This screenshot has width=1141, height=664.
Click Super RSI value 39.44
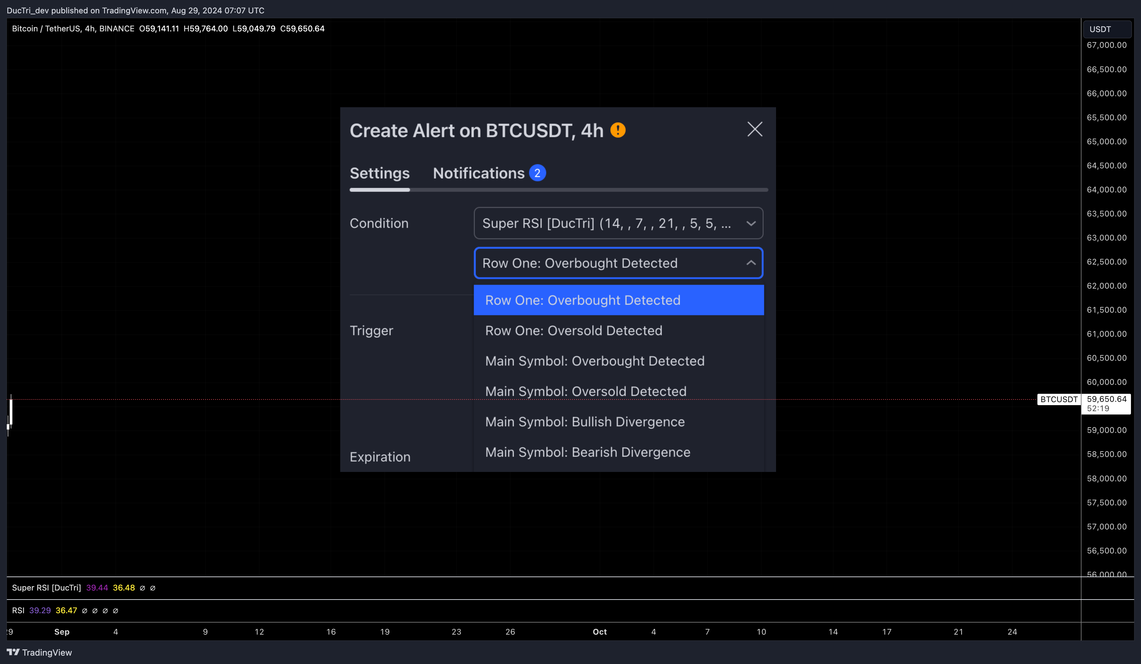tap(97, 588)
